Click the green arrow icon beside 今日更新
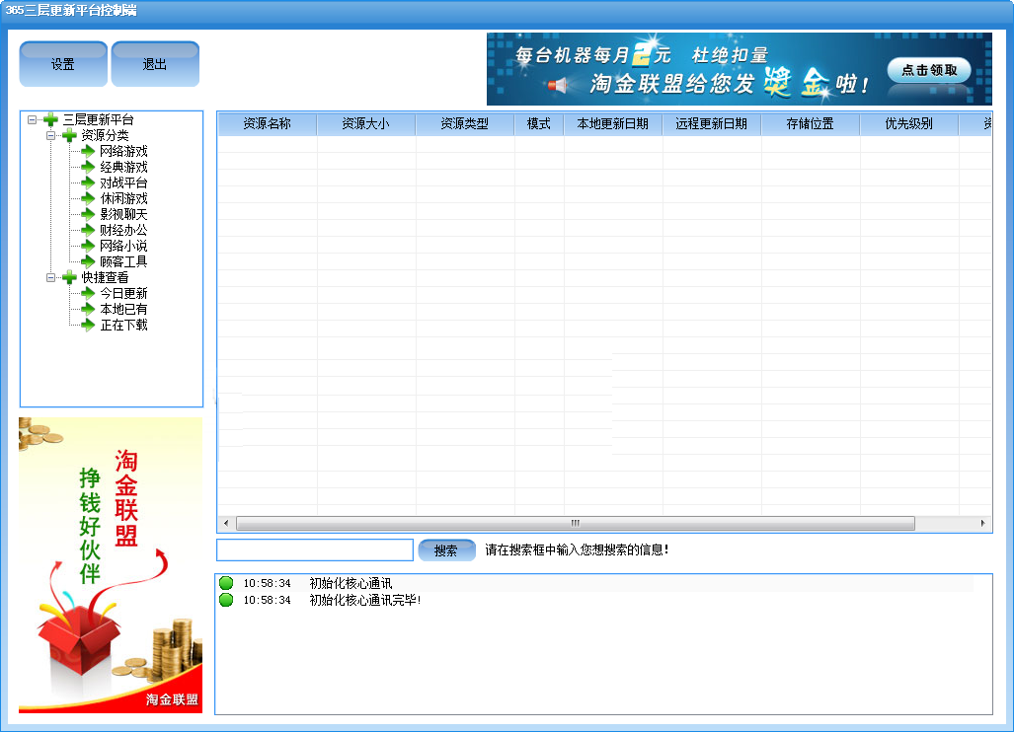The image size is (1014, 732). coord(89,293)
